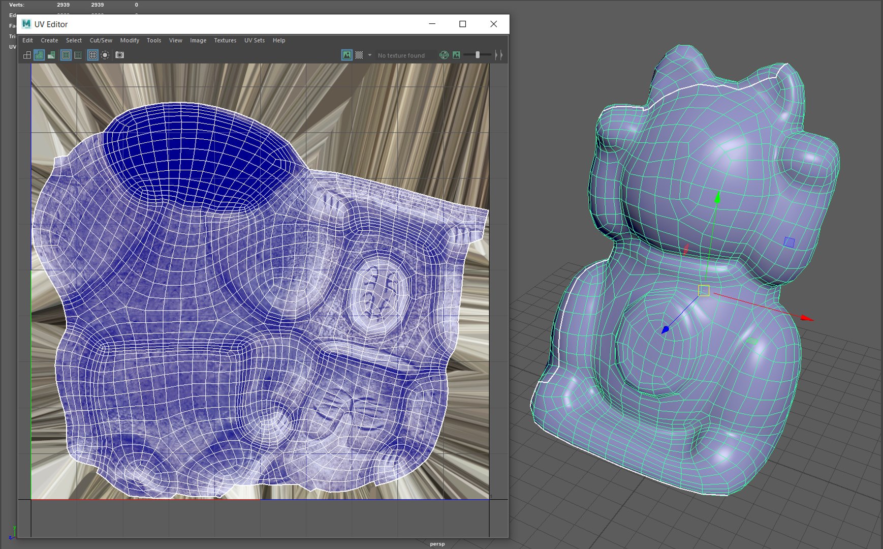Click the isolate select circle icon
The height and width of the screenshot is (549, 883).
click(x=105, y=55)
